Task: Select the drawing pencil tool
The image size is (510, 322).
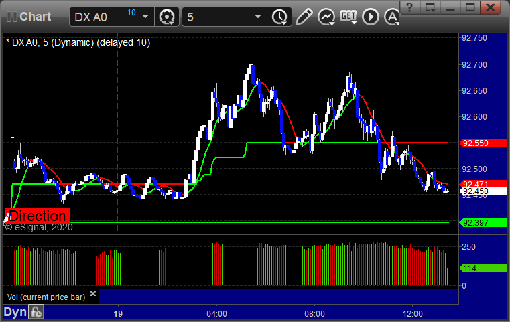Action: 304,17
